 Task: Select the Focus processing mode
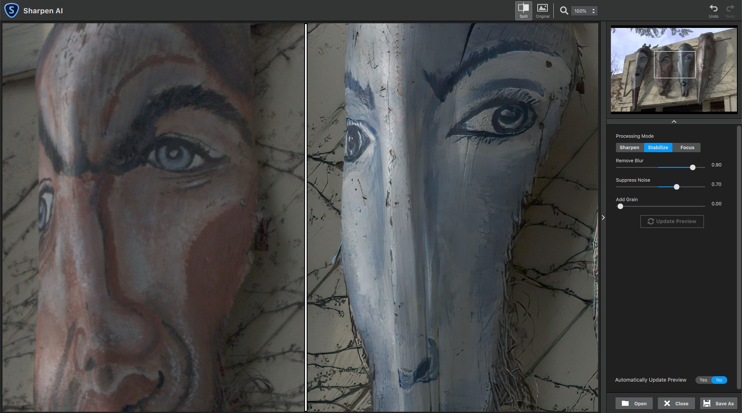[687, 148]
